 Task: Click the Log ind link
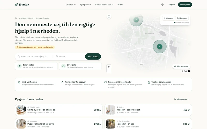pyautogui.click(x=172, y=5)
